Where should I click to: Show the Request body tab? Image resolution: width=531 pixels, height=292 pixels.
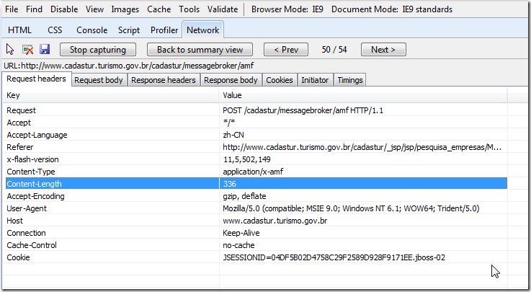99,80
